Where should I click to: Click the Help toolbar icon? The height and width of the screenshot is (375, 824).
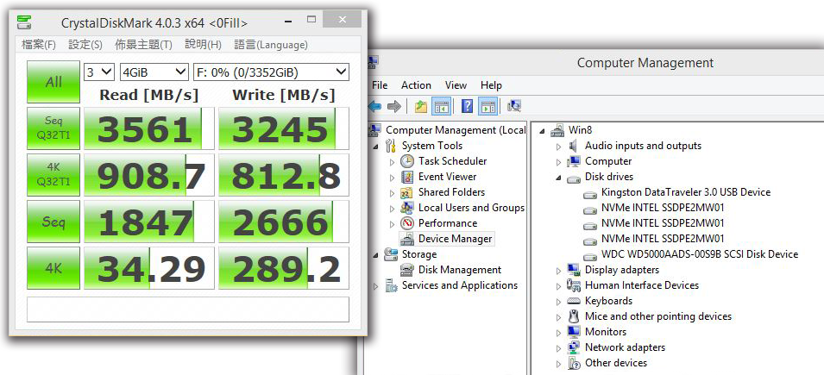(467, 106)
